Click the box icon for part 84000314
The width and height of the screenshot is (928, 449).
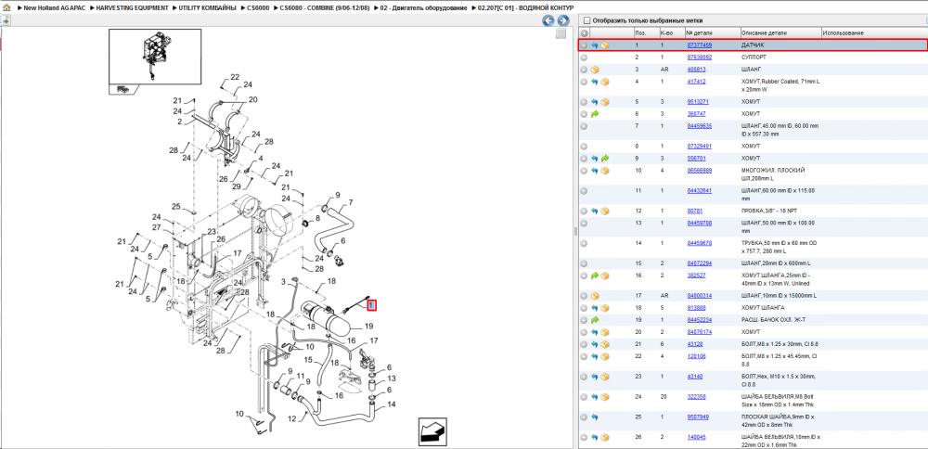[594, 296]
